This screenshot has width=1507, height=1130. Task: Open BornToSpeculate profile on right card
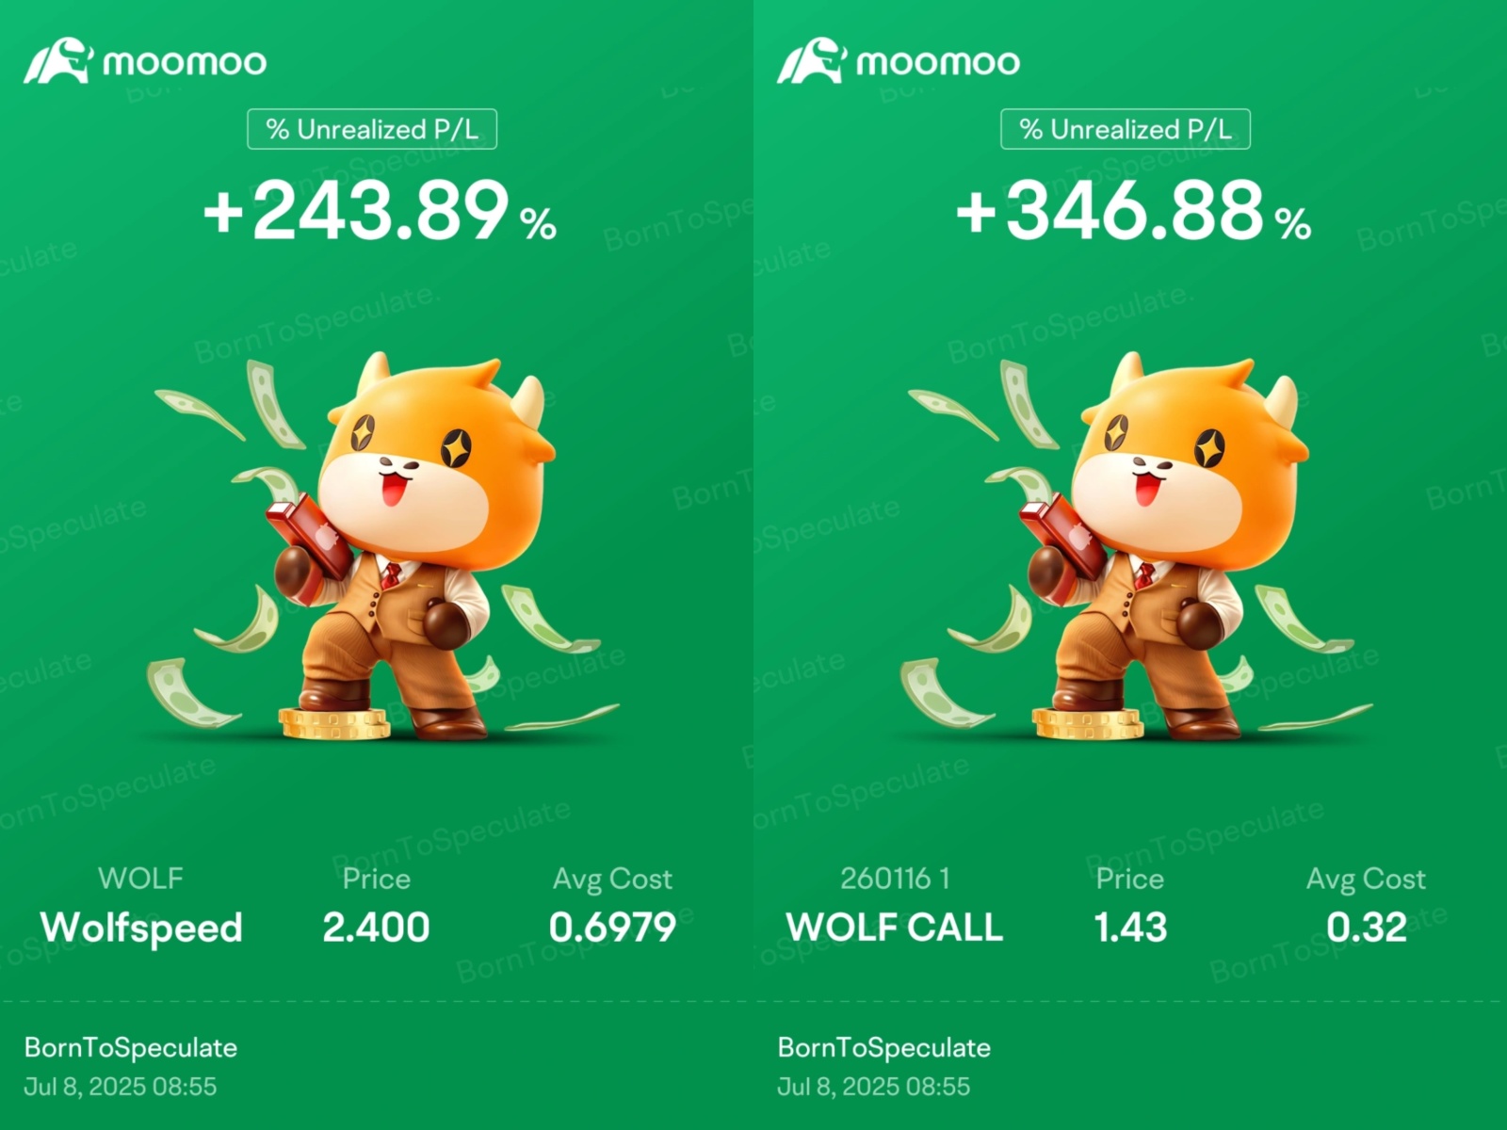pyautogui.click(x=884, y=1047)
